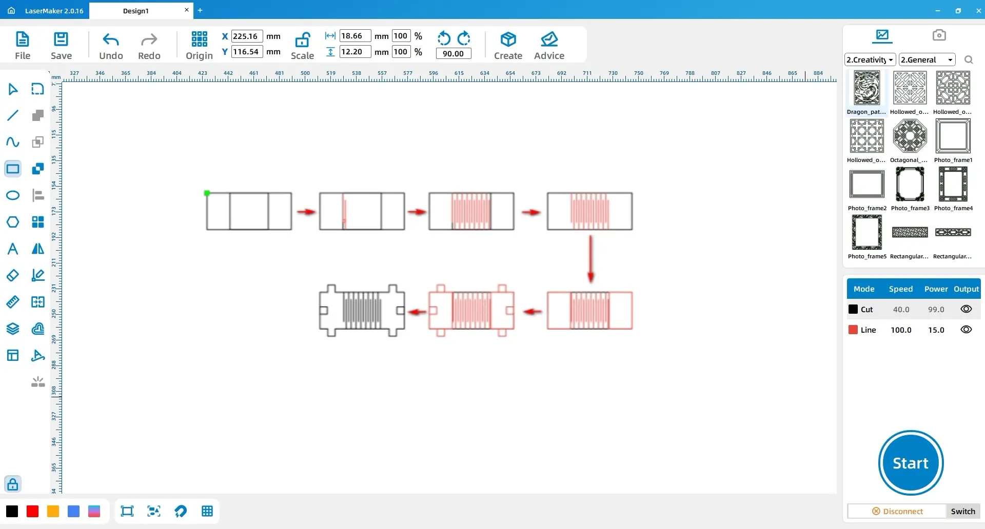Click the Advice button
The height and width of the screenshot is (529, 985).
click(549, 46)
